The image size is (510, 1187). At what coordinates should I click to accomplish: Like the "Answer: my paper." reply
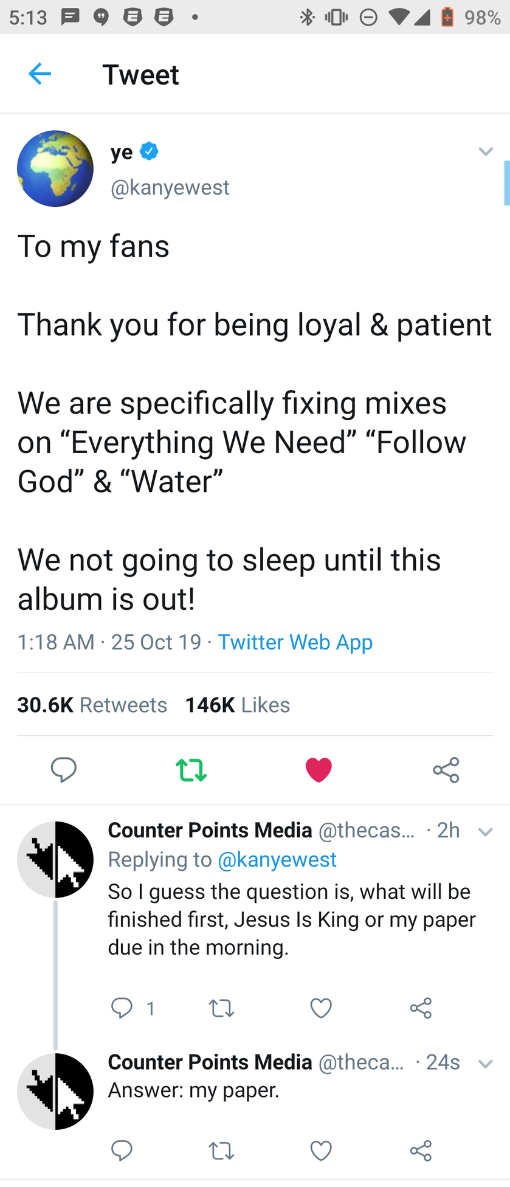(321, 1151)
